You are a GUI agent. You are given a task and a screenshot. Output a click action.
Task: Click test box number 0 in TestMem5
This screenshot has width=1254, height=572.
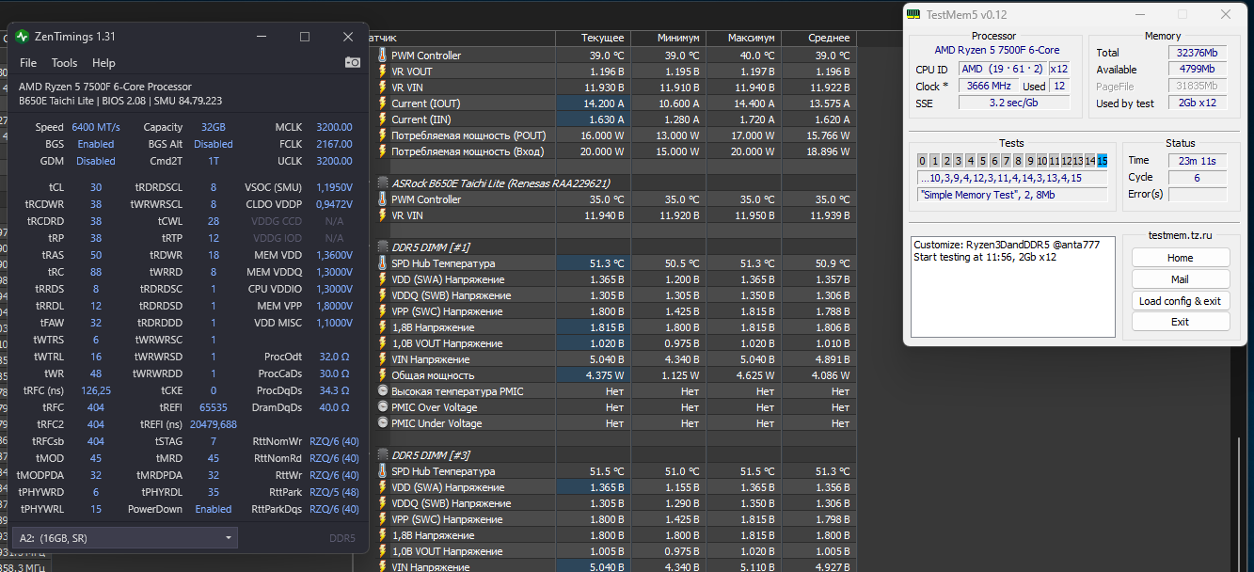coord(923,161)
